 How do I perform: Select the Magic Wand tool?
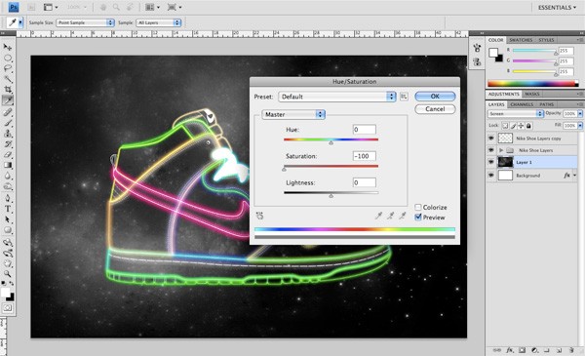click(x=8, y=79)
